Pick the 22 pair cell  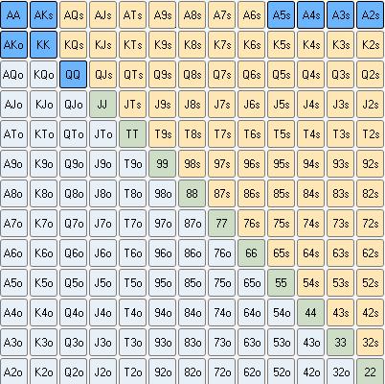coord(370,372)
